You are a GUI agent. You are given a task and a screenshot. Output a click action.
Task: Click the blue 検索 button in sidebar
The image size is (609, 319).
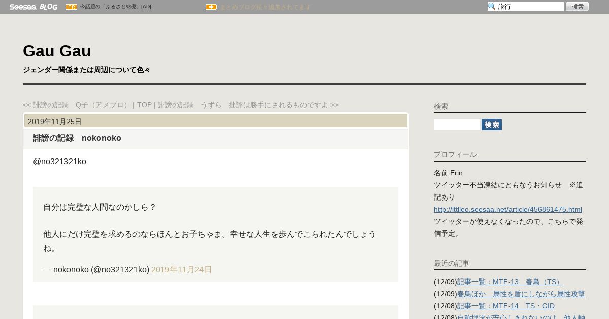click(x=492, y=125)
